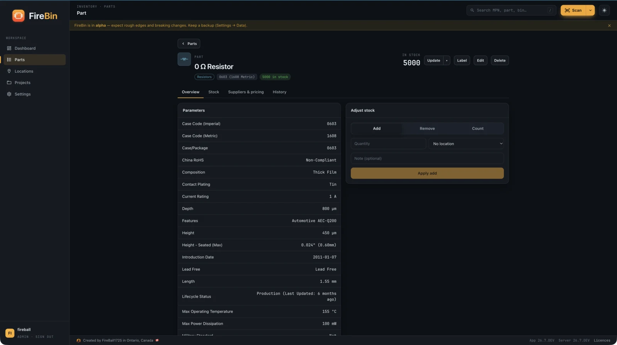Click the FireBin logo icon
Image resolution: width=617 pixels, height=345 pixels.
coord(18,16)
